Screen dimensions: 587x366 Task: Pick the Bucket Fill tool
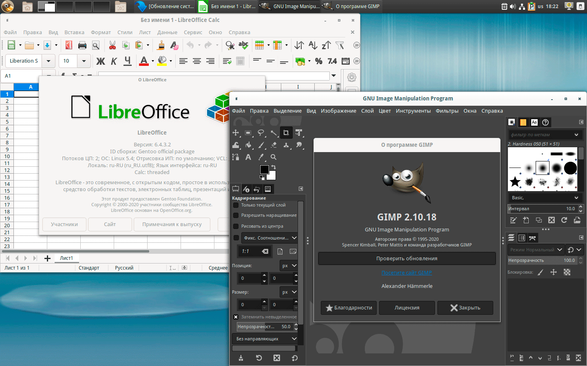[248, 145]
